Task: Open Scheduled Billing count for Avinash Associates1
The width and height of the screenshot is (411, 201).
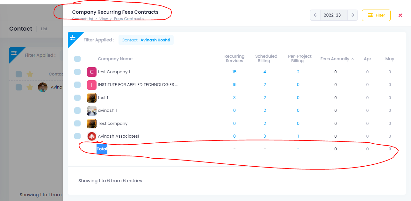Action: (x=265, y=136)
